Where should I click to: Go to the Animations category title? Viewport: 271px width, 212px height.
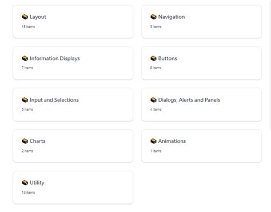[x=172, y=141]
